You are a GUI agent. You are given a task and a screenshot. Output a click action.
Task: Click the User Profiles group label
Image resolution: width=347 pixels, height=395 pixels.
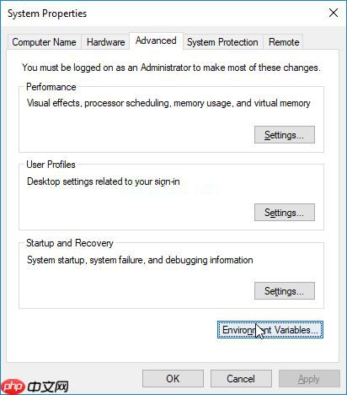click(x=51, y=165)
